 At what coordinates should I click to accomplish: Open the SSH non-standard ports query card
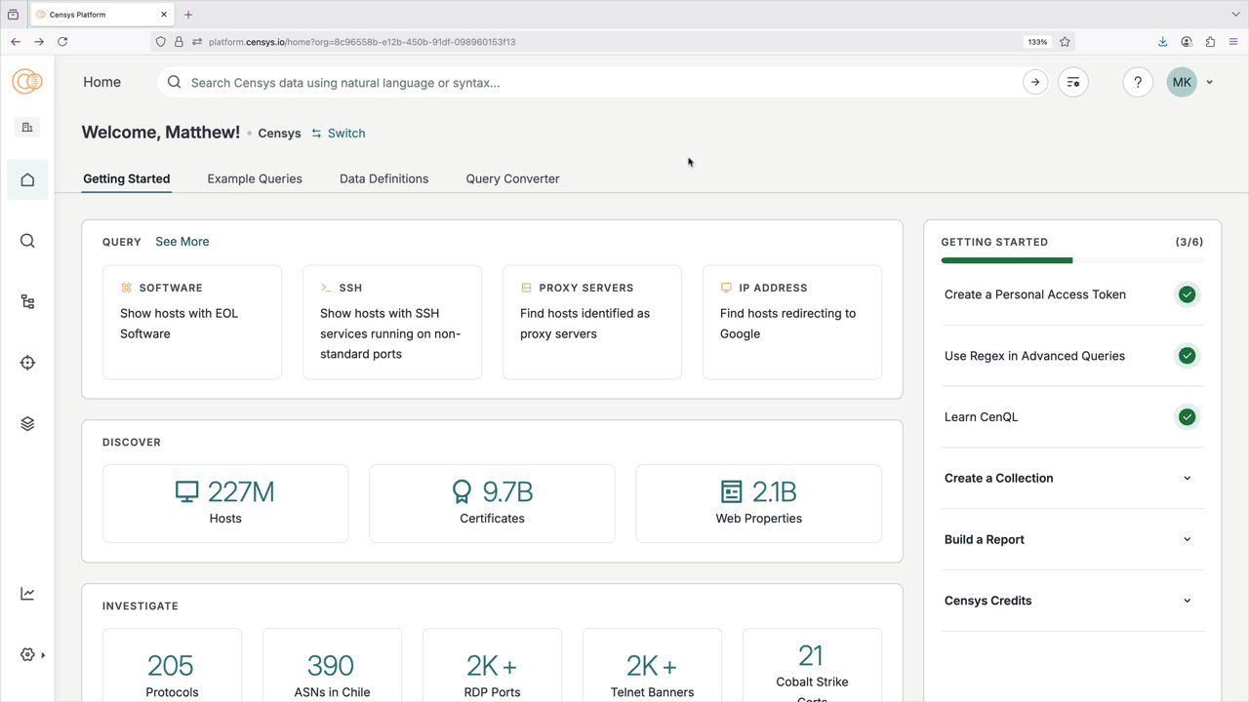(392, 322)
